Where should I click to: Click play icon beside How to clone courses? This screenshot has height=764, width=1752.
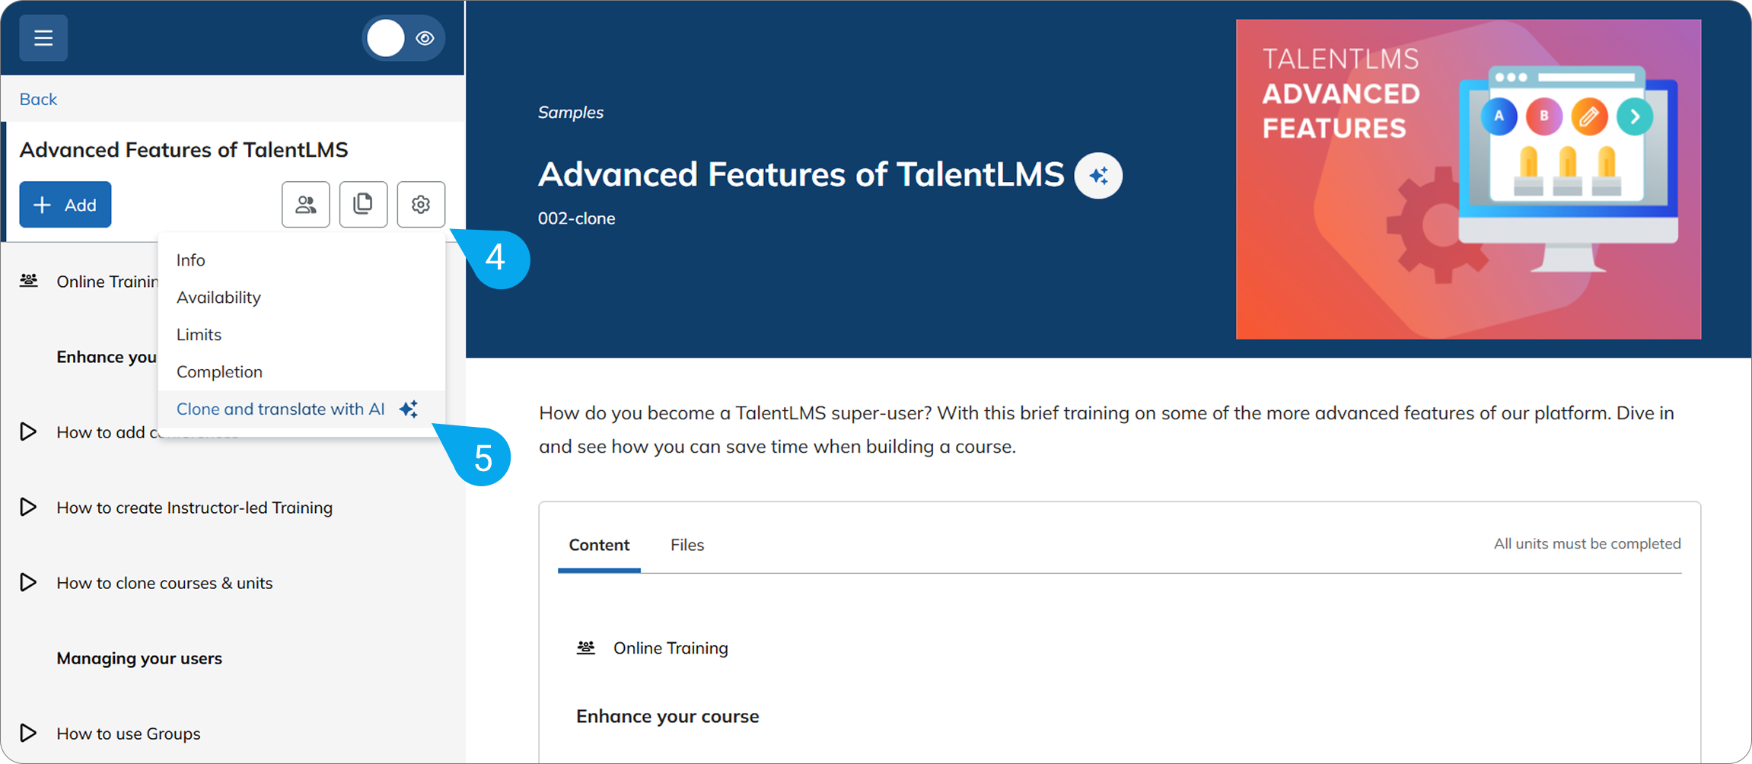(x=28, y=582)
